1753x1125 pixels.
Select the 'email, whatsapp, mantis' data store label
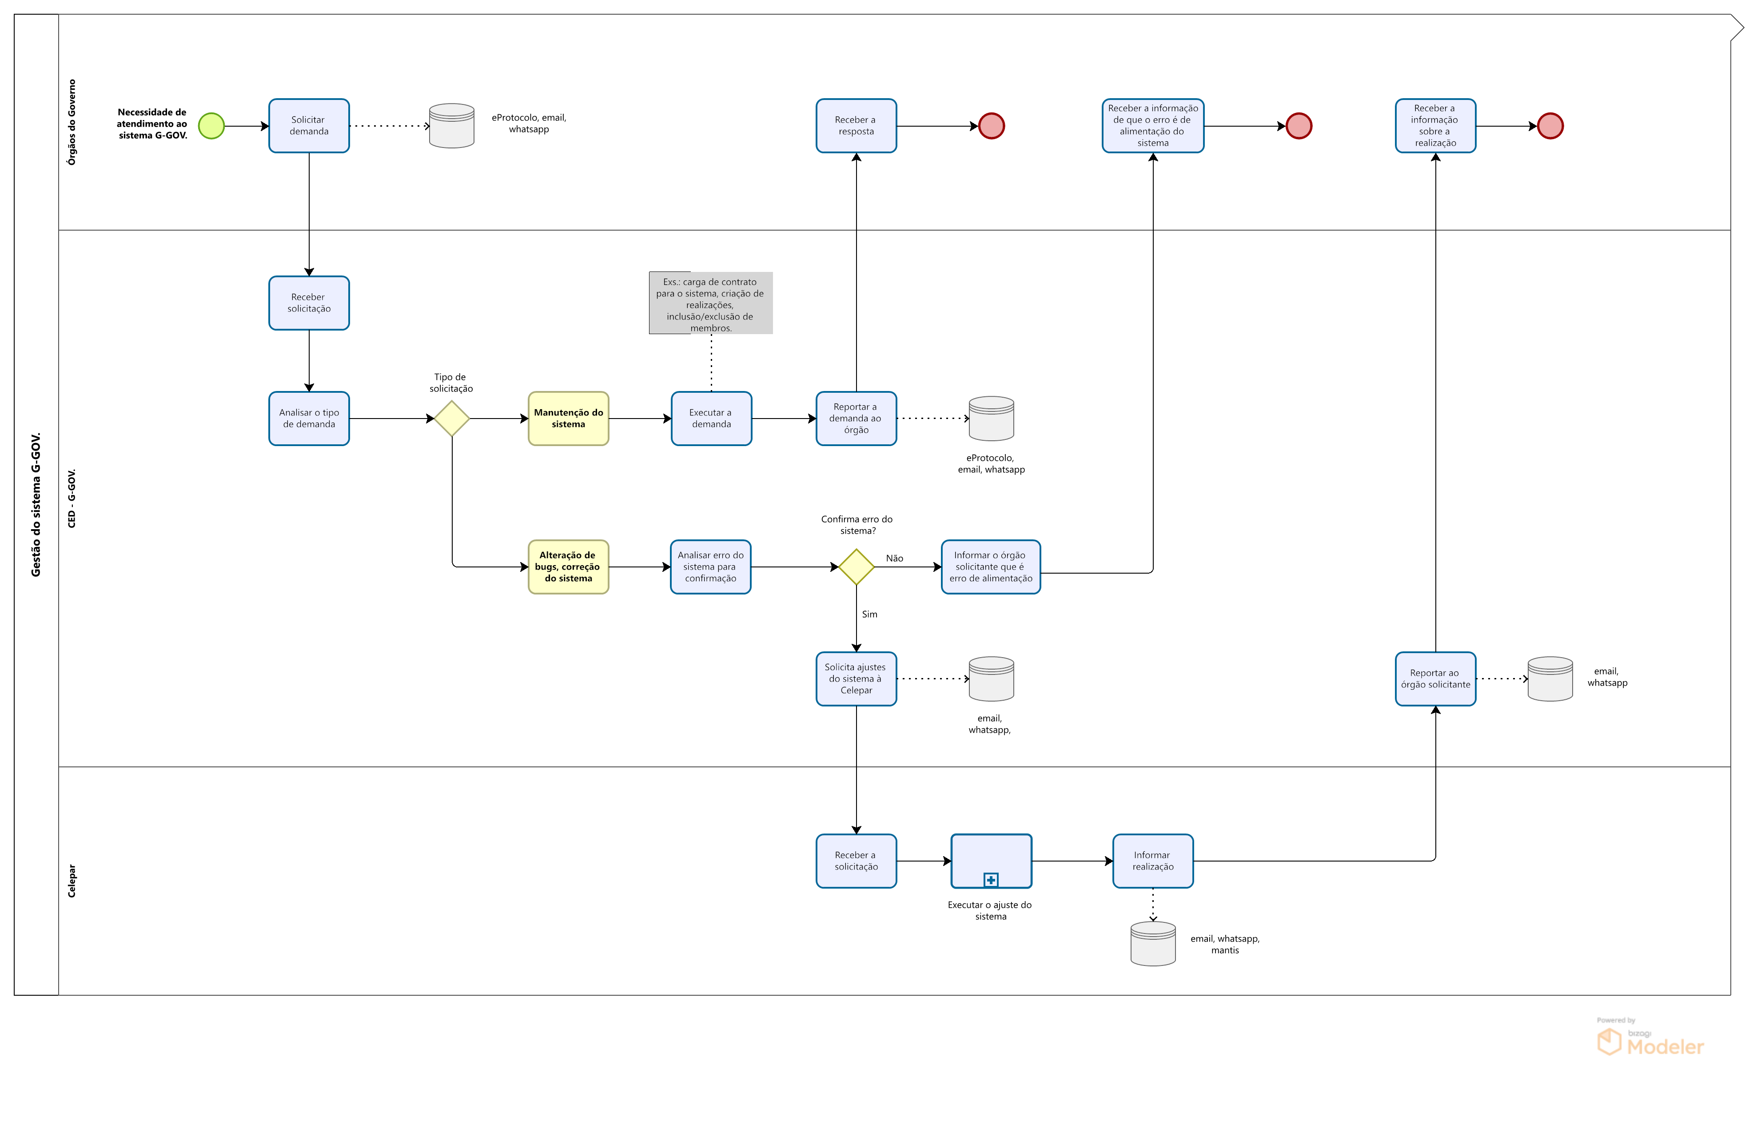1225,945
